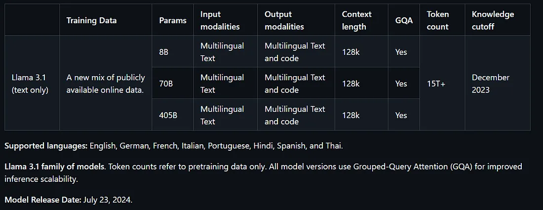Select the 8B params cell
The image size is (543, 210).
172,51
